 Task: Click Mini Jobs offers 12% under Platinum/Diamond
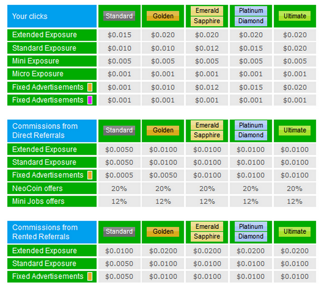[x=251, y=201]
